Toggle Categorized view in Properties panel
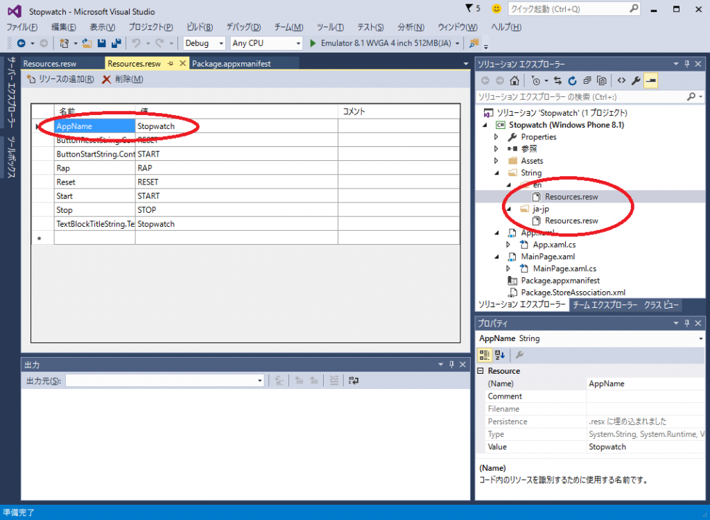Viewport: 710px width, 520px height. 486,355
